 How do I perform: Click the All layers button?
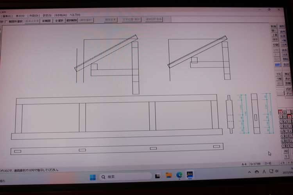click(x=286, y=151)
